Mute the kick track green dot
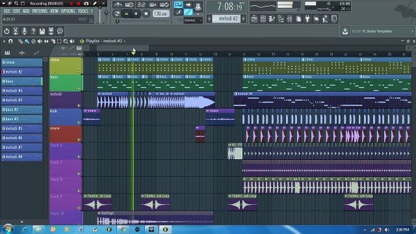The image size is (416, 234). 79,123
